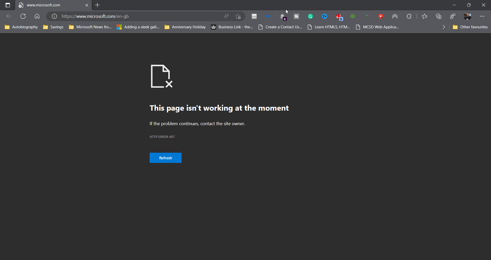491x260 pixels.
Task: Click the blue Refresh button
Action: coord(165,158)
